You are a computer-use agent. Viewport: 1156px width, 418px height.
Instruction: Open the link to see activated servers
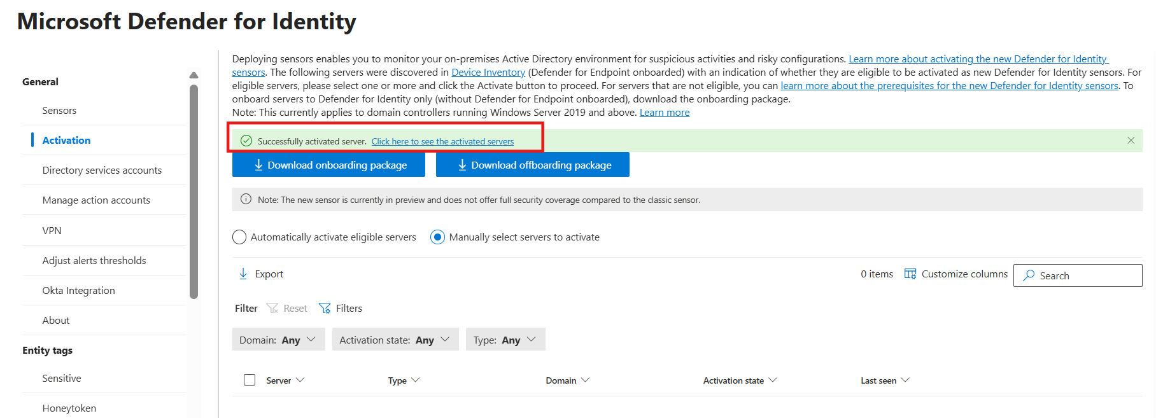point(442,141)
